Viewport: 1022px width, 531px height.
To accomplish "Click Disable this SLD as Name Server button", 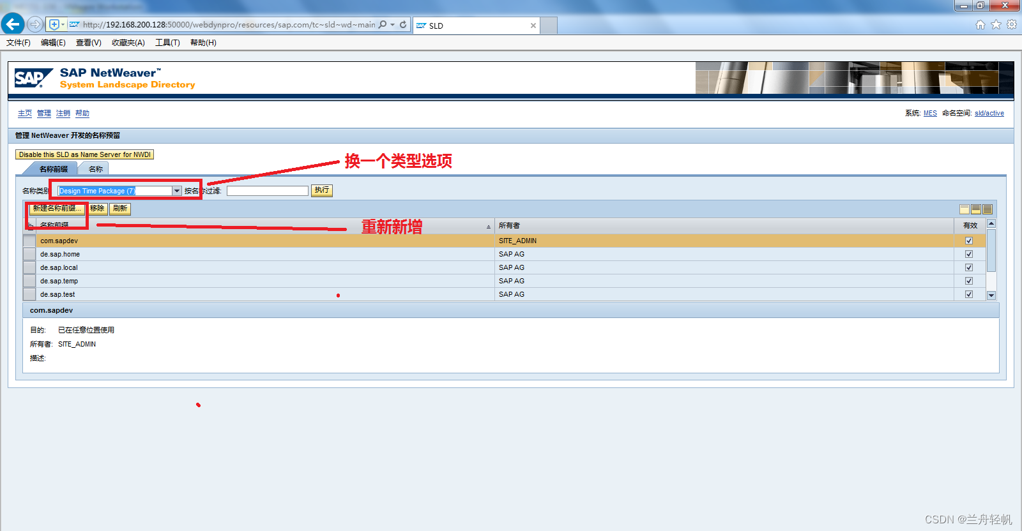I will coord(84,154).
